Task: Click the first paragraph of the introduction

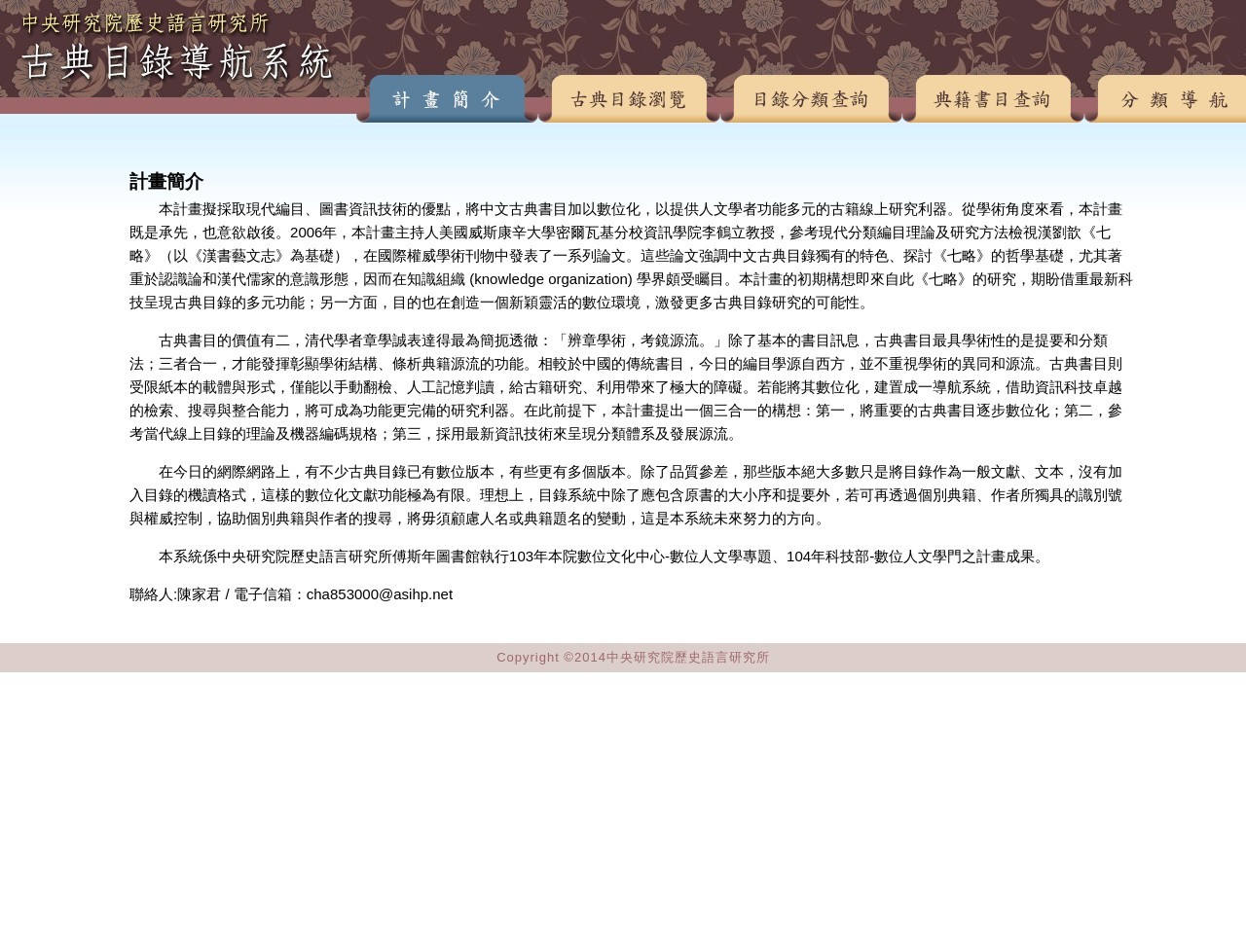Action: click(x=623, y=256)
